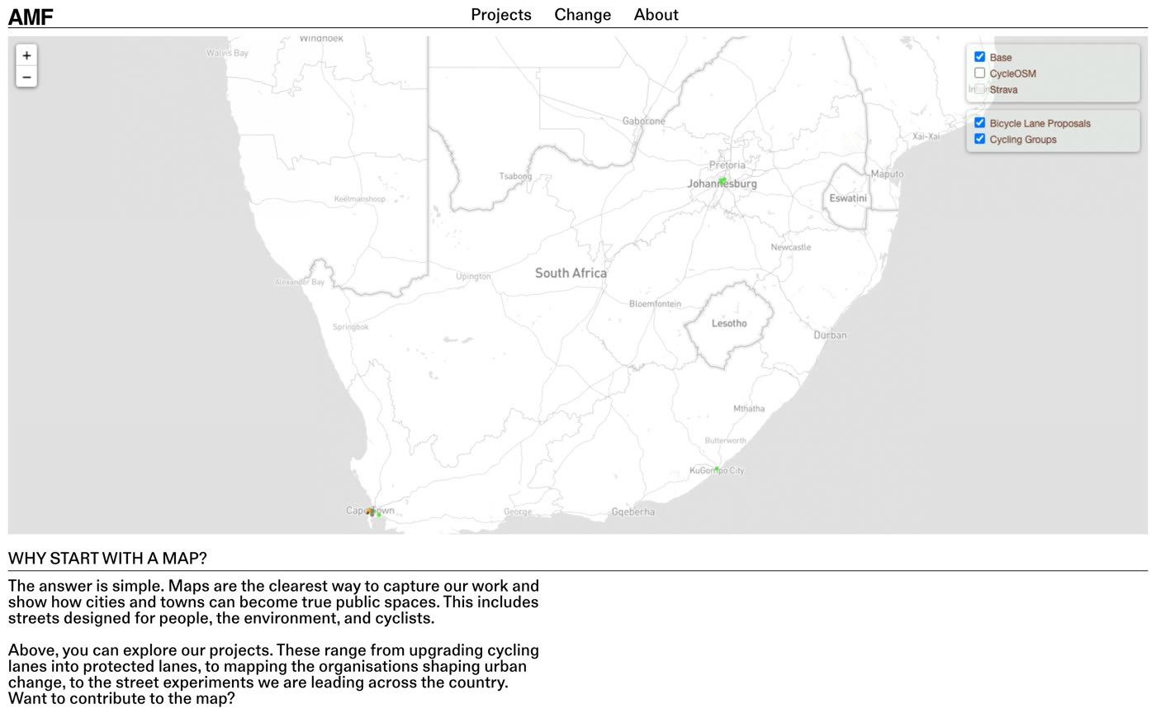Click the Gaborone map label

click(x=643, y=121)
